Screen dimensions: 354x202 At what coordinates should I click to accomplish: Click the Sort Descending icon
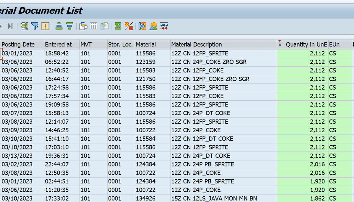(69, 26)
